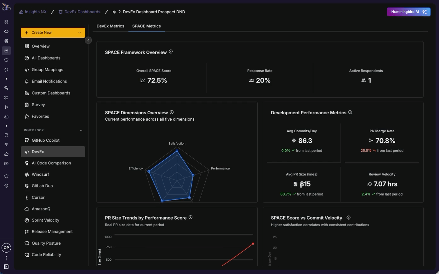This screenshot has width=439, height=274.
Task: Select the SPACE Metrics tab
Action: coord(146,26)
